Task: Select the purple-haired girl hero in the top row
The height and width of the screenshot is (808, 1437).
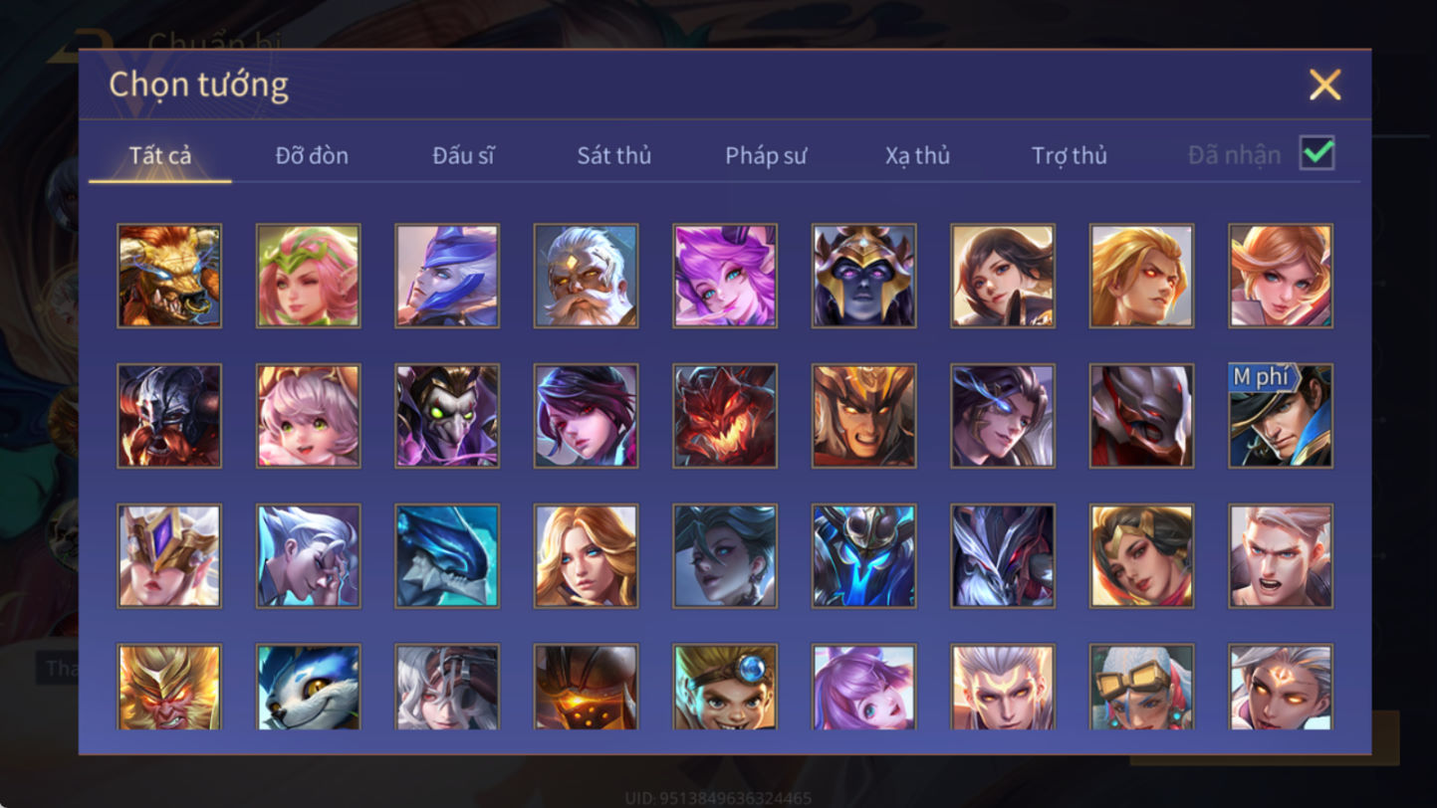Action: (725, 276)
